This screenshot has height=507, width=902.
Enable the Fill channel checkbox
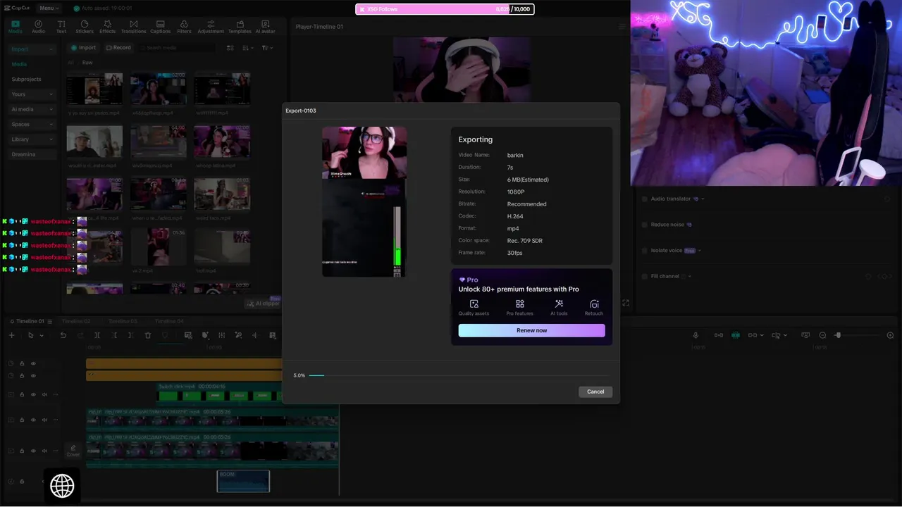point(645,276)
